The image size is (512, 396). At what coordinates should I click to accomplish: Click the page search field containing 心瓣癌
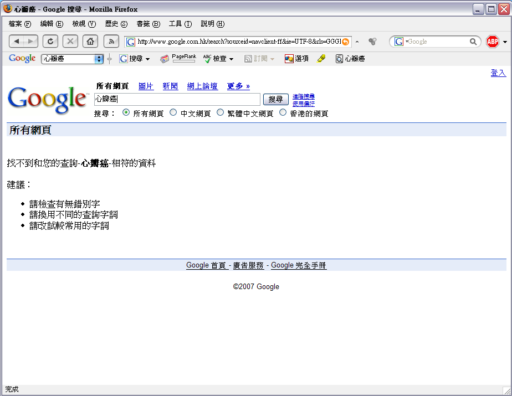(x=177, y=99)
